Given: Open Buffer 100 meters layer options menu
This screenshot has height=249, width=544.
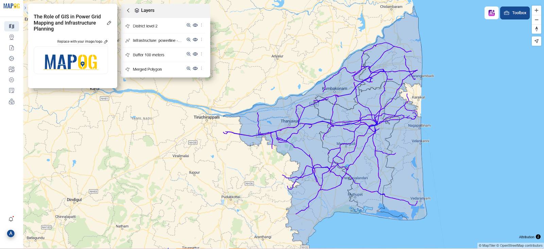Looking at the screenshot, I should [x=202, y=54].
